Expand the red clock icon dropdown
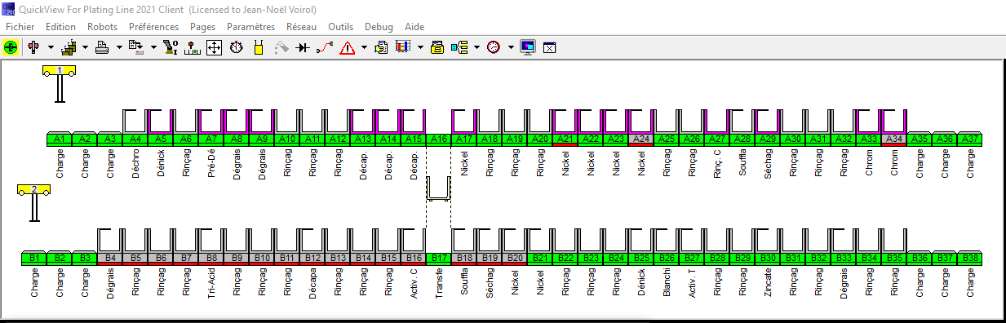The height and width of the screenshot is (323, 1006). point(511,47)
